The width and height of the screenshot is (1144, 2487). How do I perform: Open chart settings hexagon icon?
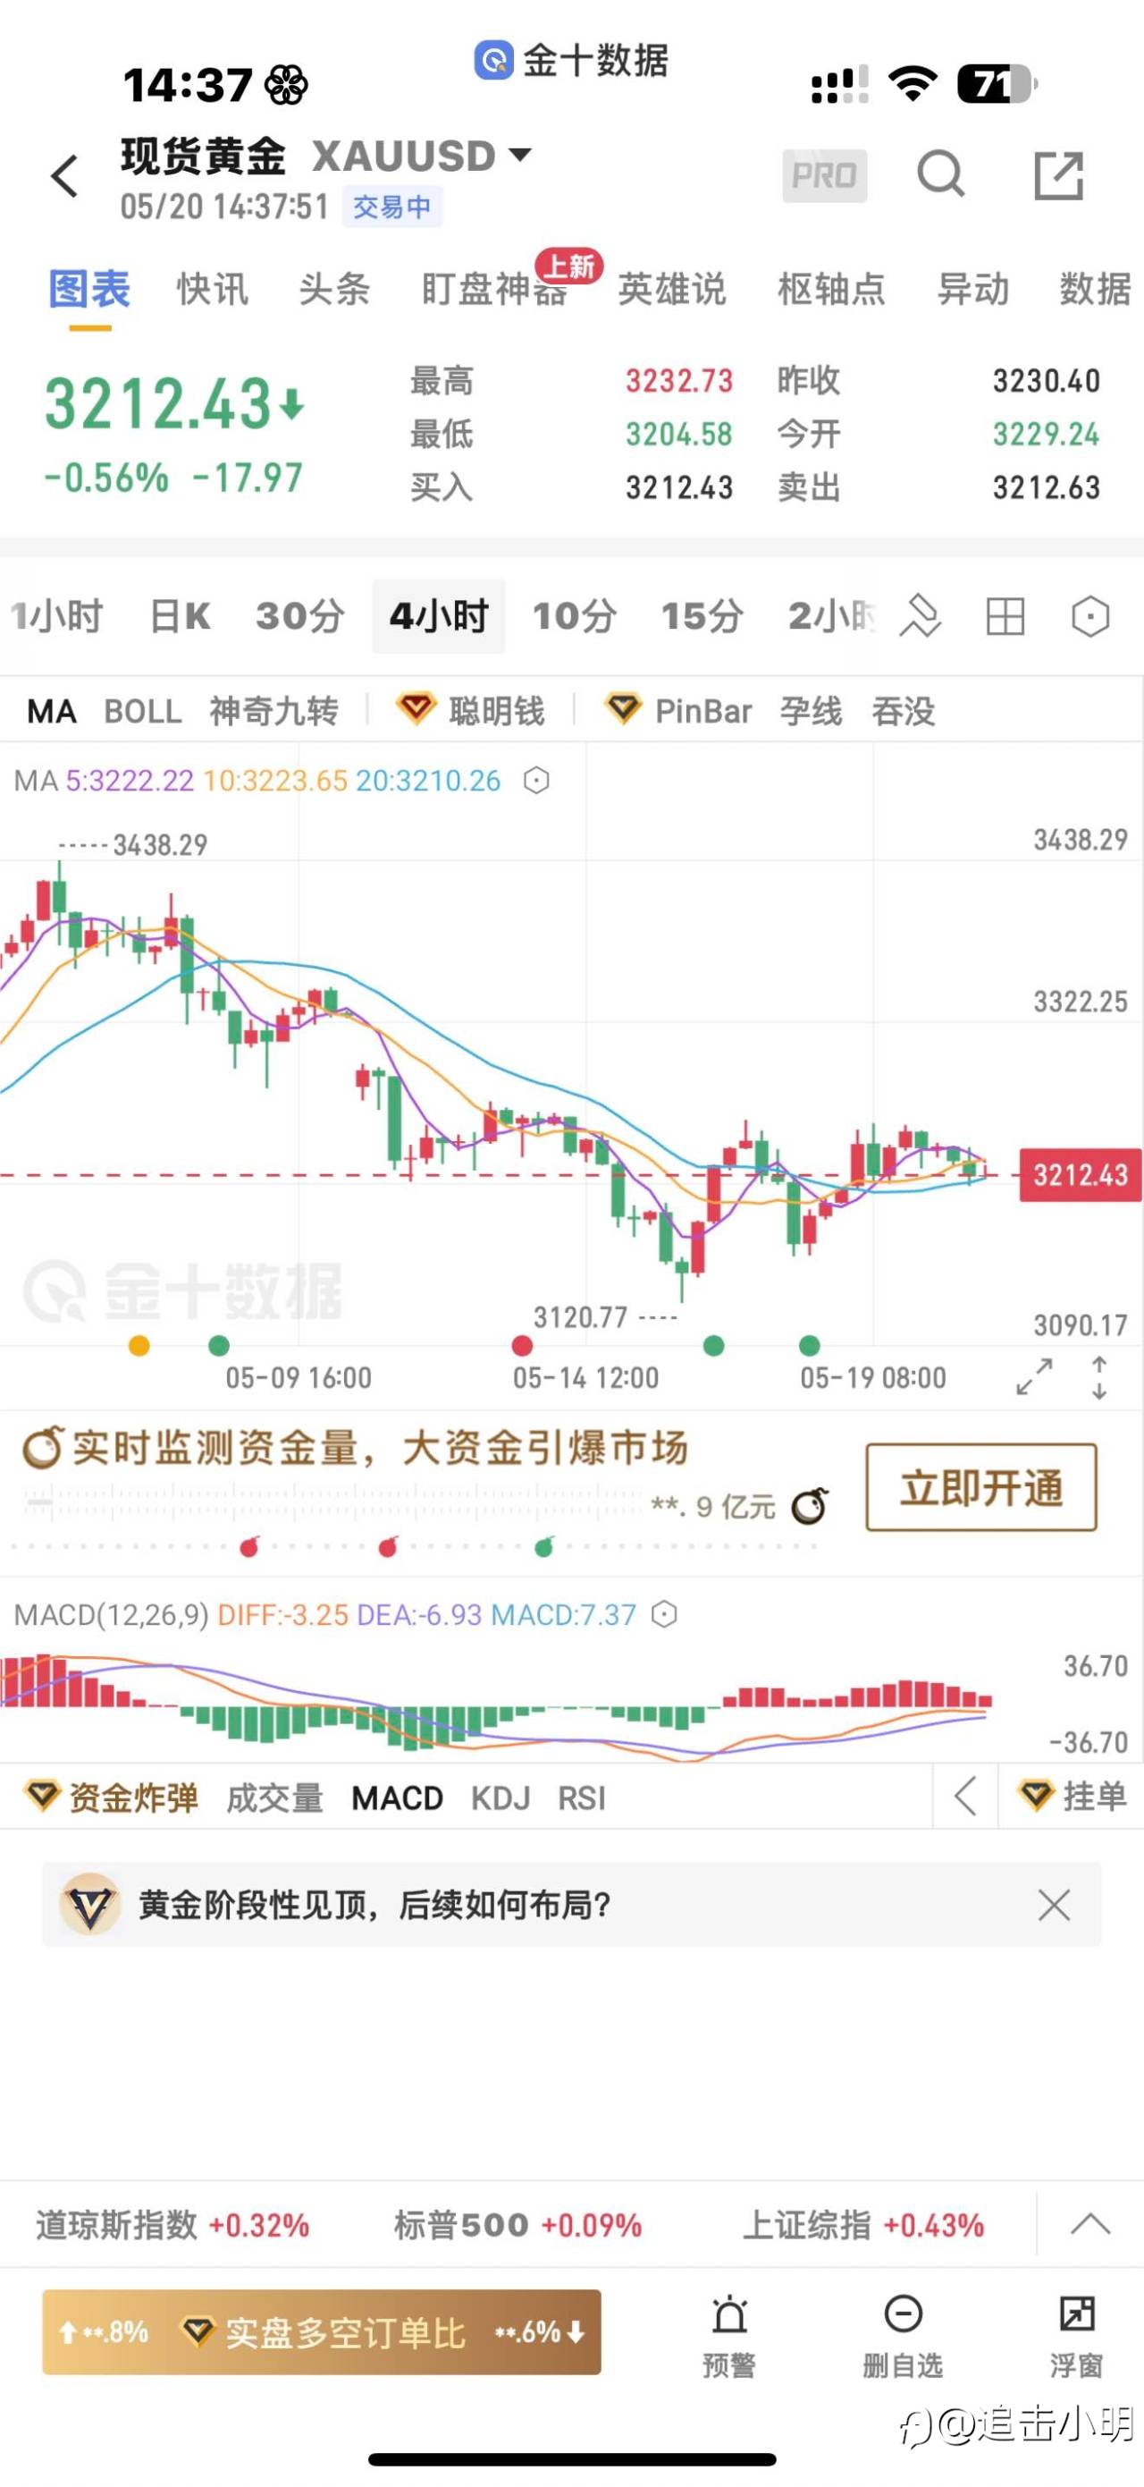[1090, 616]
